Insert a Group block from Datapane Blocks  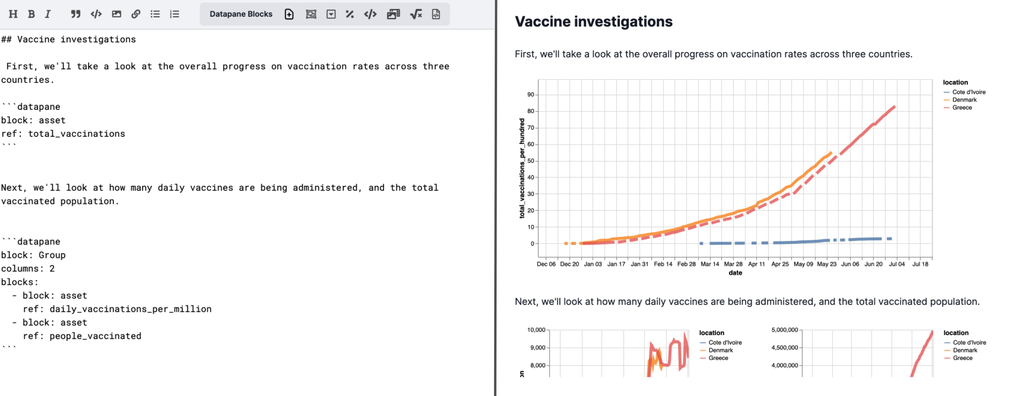[311, 14]
